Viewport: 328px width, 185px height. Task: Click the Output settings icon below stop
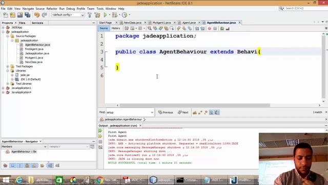tap(100, 147)
